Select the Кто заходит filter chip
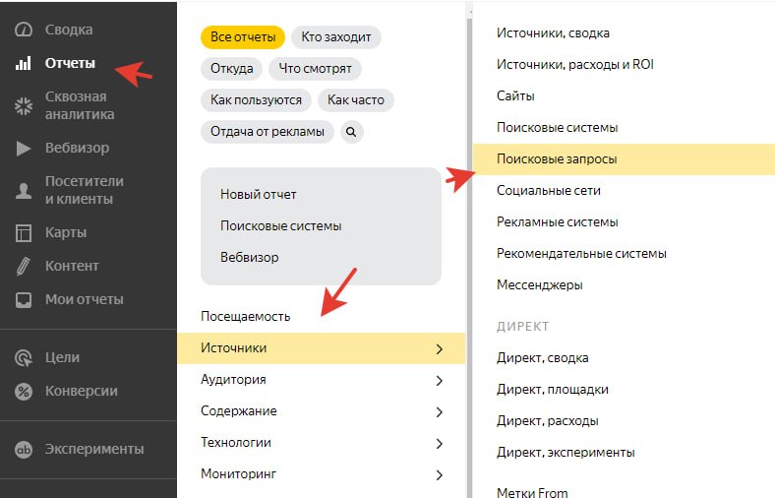Image resolution: width=775 pixels, height=498 pixels. click(x=336, y=37)
